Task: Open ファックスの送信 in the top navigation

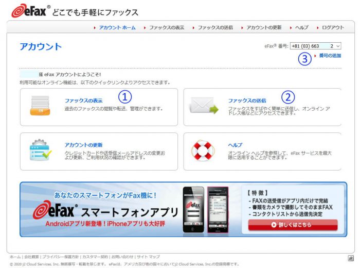Action: pos(215,28)
